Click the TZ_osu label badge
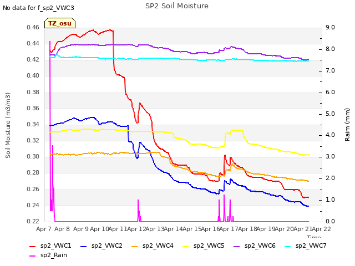Screen dimensions: 355x266 point(60,23)
